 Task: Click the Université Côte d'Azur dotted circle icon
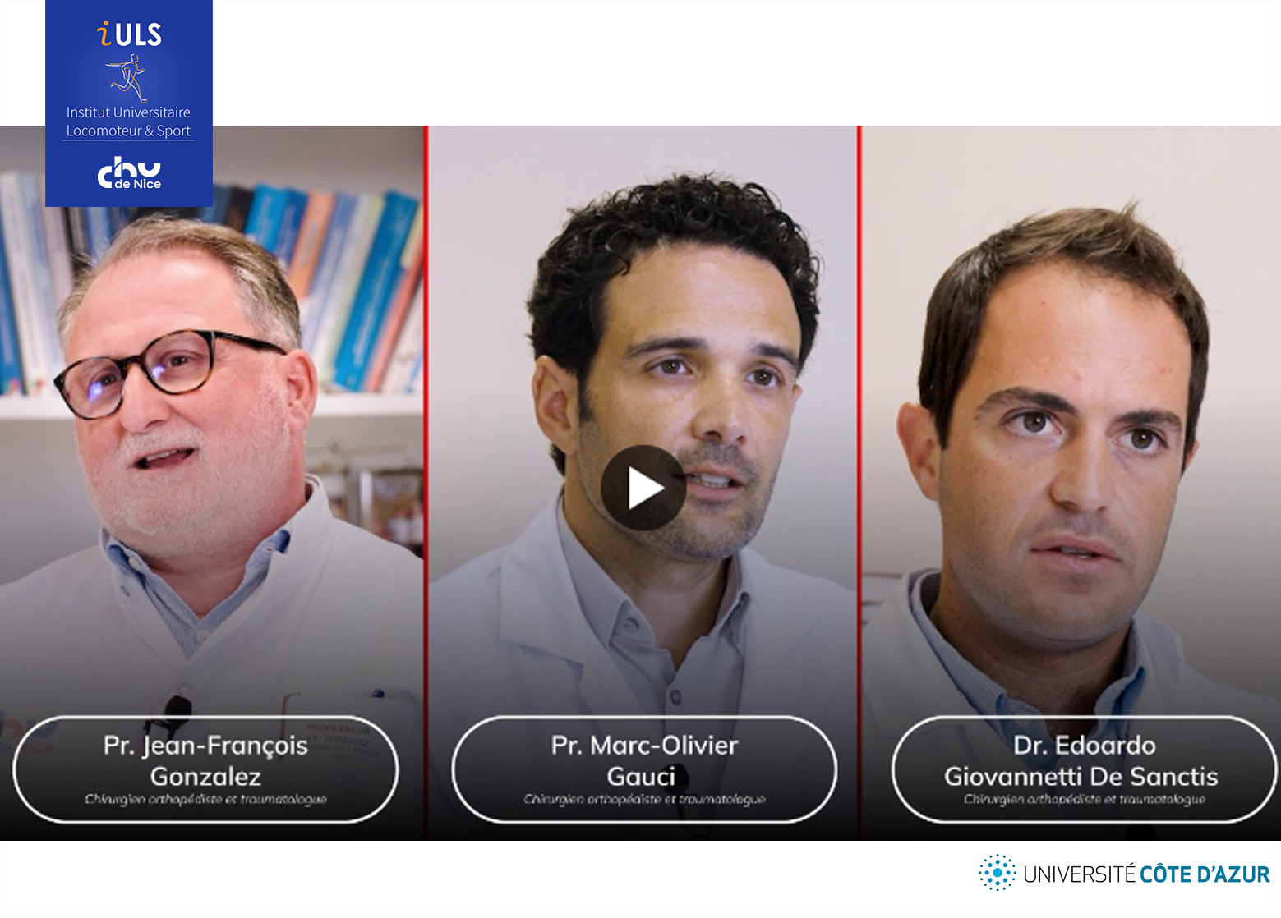[x=998, y=872]
